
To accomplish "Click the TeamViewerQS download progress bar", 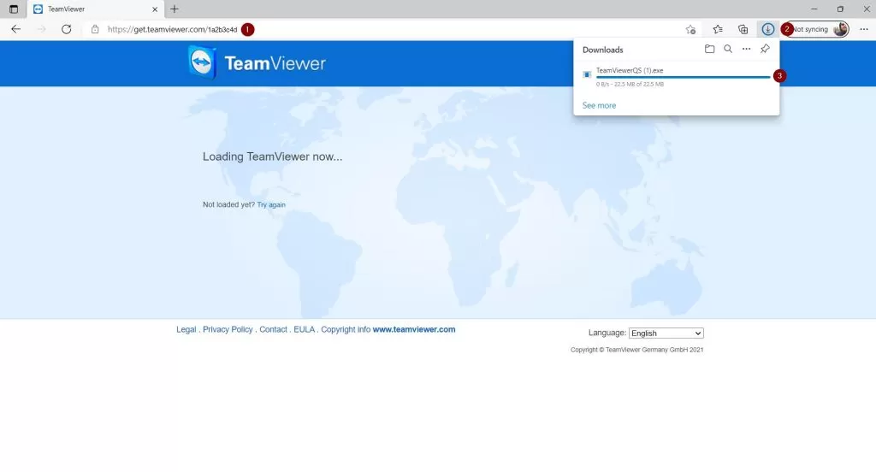I will tap(683, 77).
